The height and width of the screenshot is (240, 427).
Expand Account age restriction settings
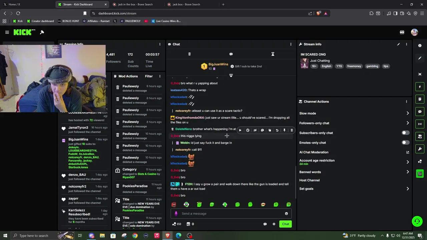(x=407, y=162)
